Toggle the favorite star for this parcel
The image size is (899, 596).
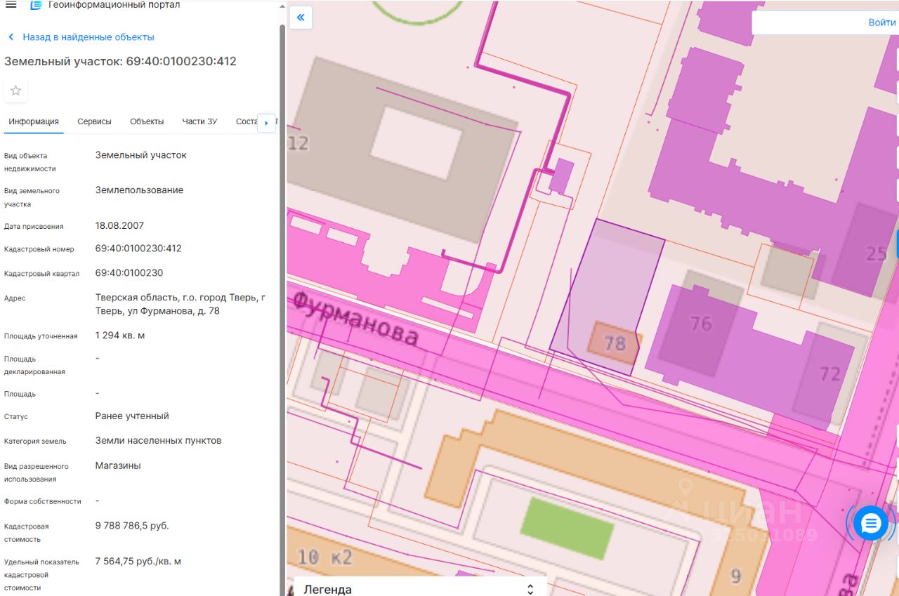coord(15,91)
